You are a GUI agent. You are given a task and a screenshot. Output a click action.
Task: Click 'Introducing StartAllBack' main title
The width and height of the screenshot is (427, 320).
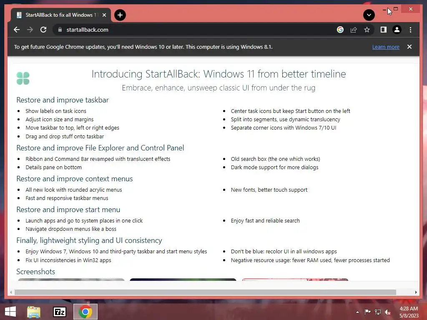(x=219, y=74)
